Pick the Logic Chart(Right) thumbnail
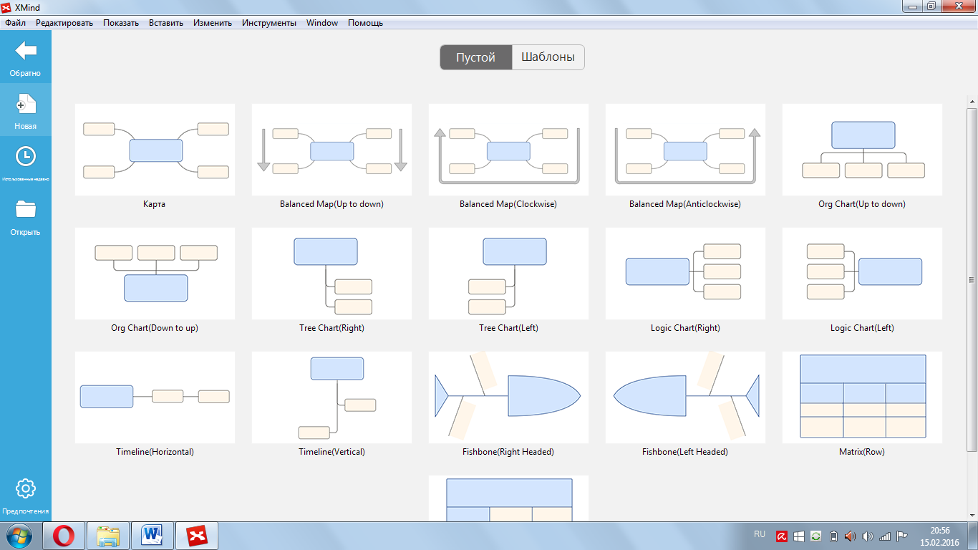Viewport: 978px width, 550px height. click(685, 274)
